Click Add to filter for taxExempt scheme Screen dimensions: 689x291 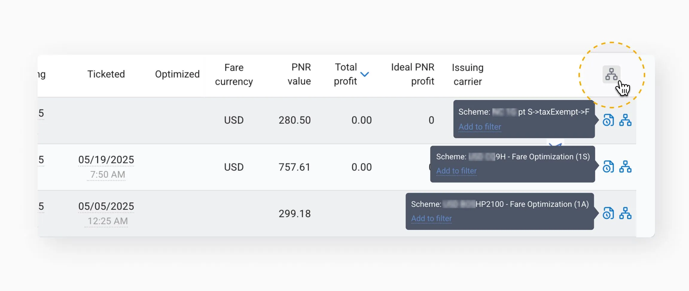point(480,127)
